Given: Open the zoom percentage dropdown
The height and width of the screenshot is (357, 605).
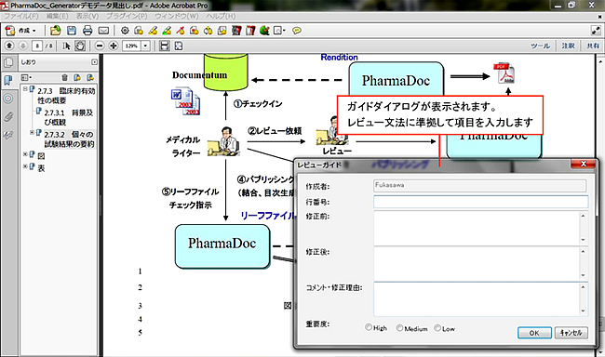Looking at the screenshot, I should pyautogui.click(x=145, y=46).
